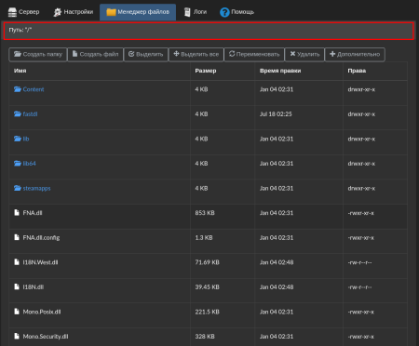Image resolution: width=419 pixels, height=346 pixels.
Task: Click the Путь path bar
Action: [x=209, y=31]
